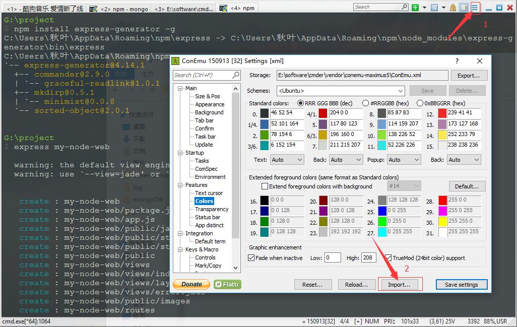Toggle Fade when inactive checkbox

tap(251, 258)
